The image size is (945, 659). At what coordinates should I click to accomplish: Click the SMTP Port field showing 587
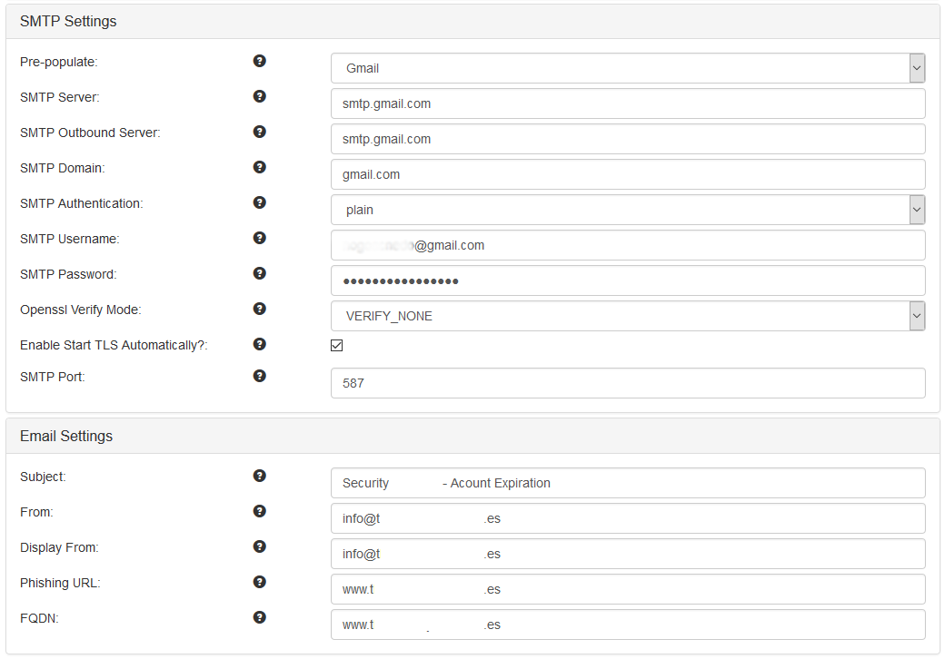(x=627, y=383)
